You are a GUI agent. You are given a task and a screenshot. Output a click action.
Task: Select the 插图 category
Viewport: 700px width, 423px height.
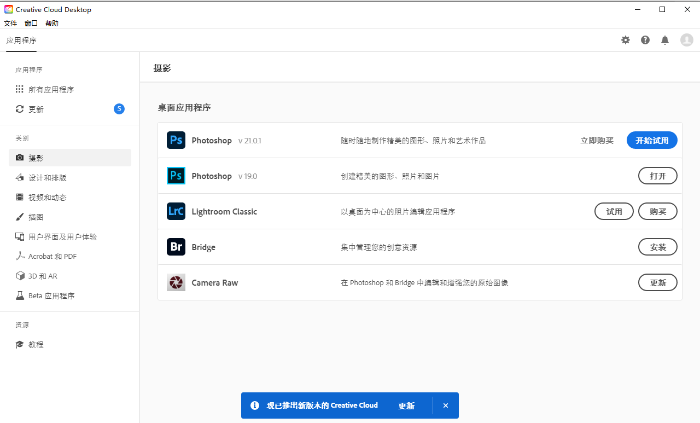pos(70,217)
